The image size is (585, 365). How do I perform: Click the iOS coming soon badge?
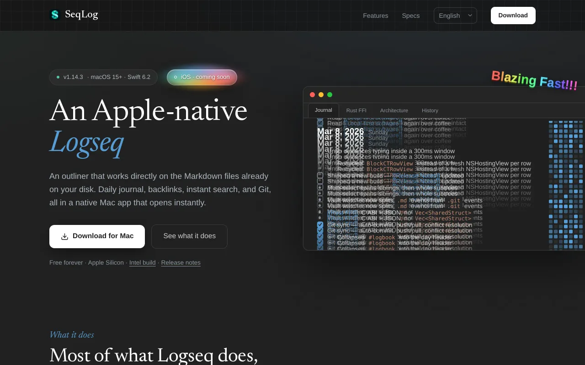coord(202,77)
